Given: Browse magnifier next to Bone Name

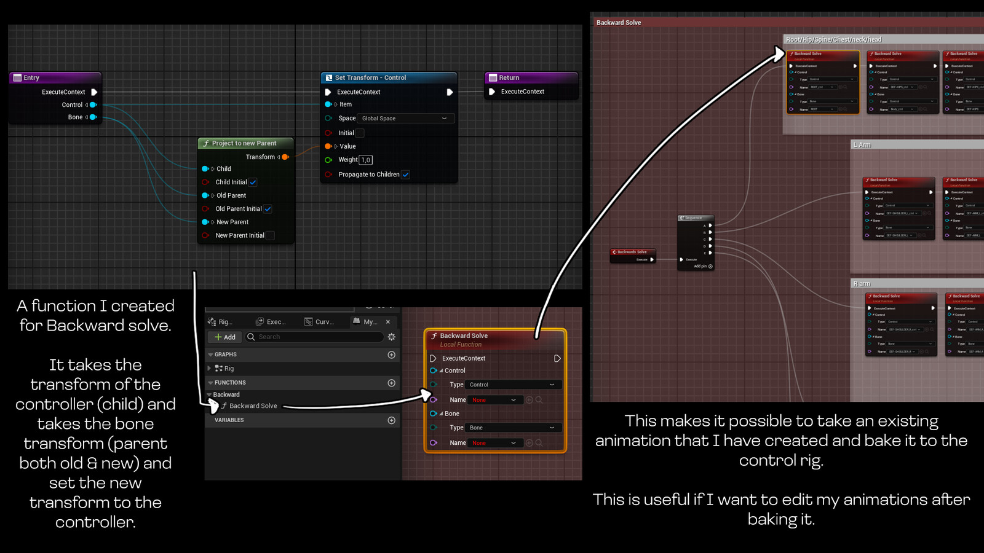Looking at the screenshot, I should pyautogui.click(x=539, y=443).
